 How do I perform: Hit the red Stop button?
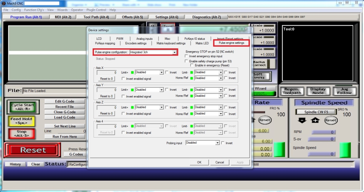(21, 134)
